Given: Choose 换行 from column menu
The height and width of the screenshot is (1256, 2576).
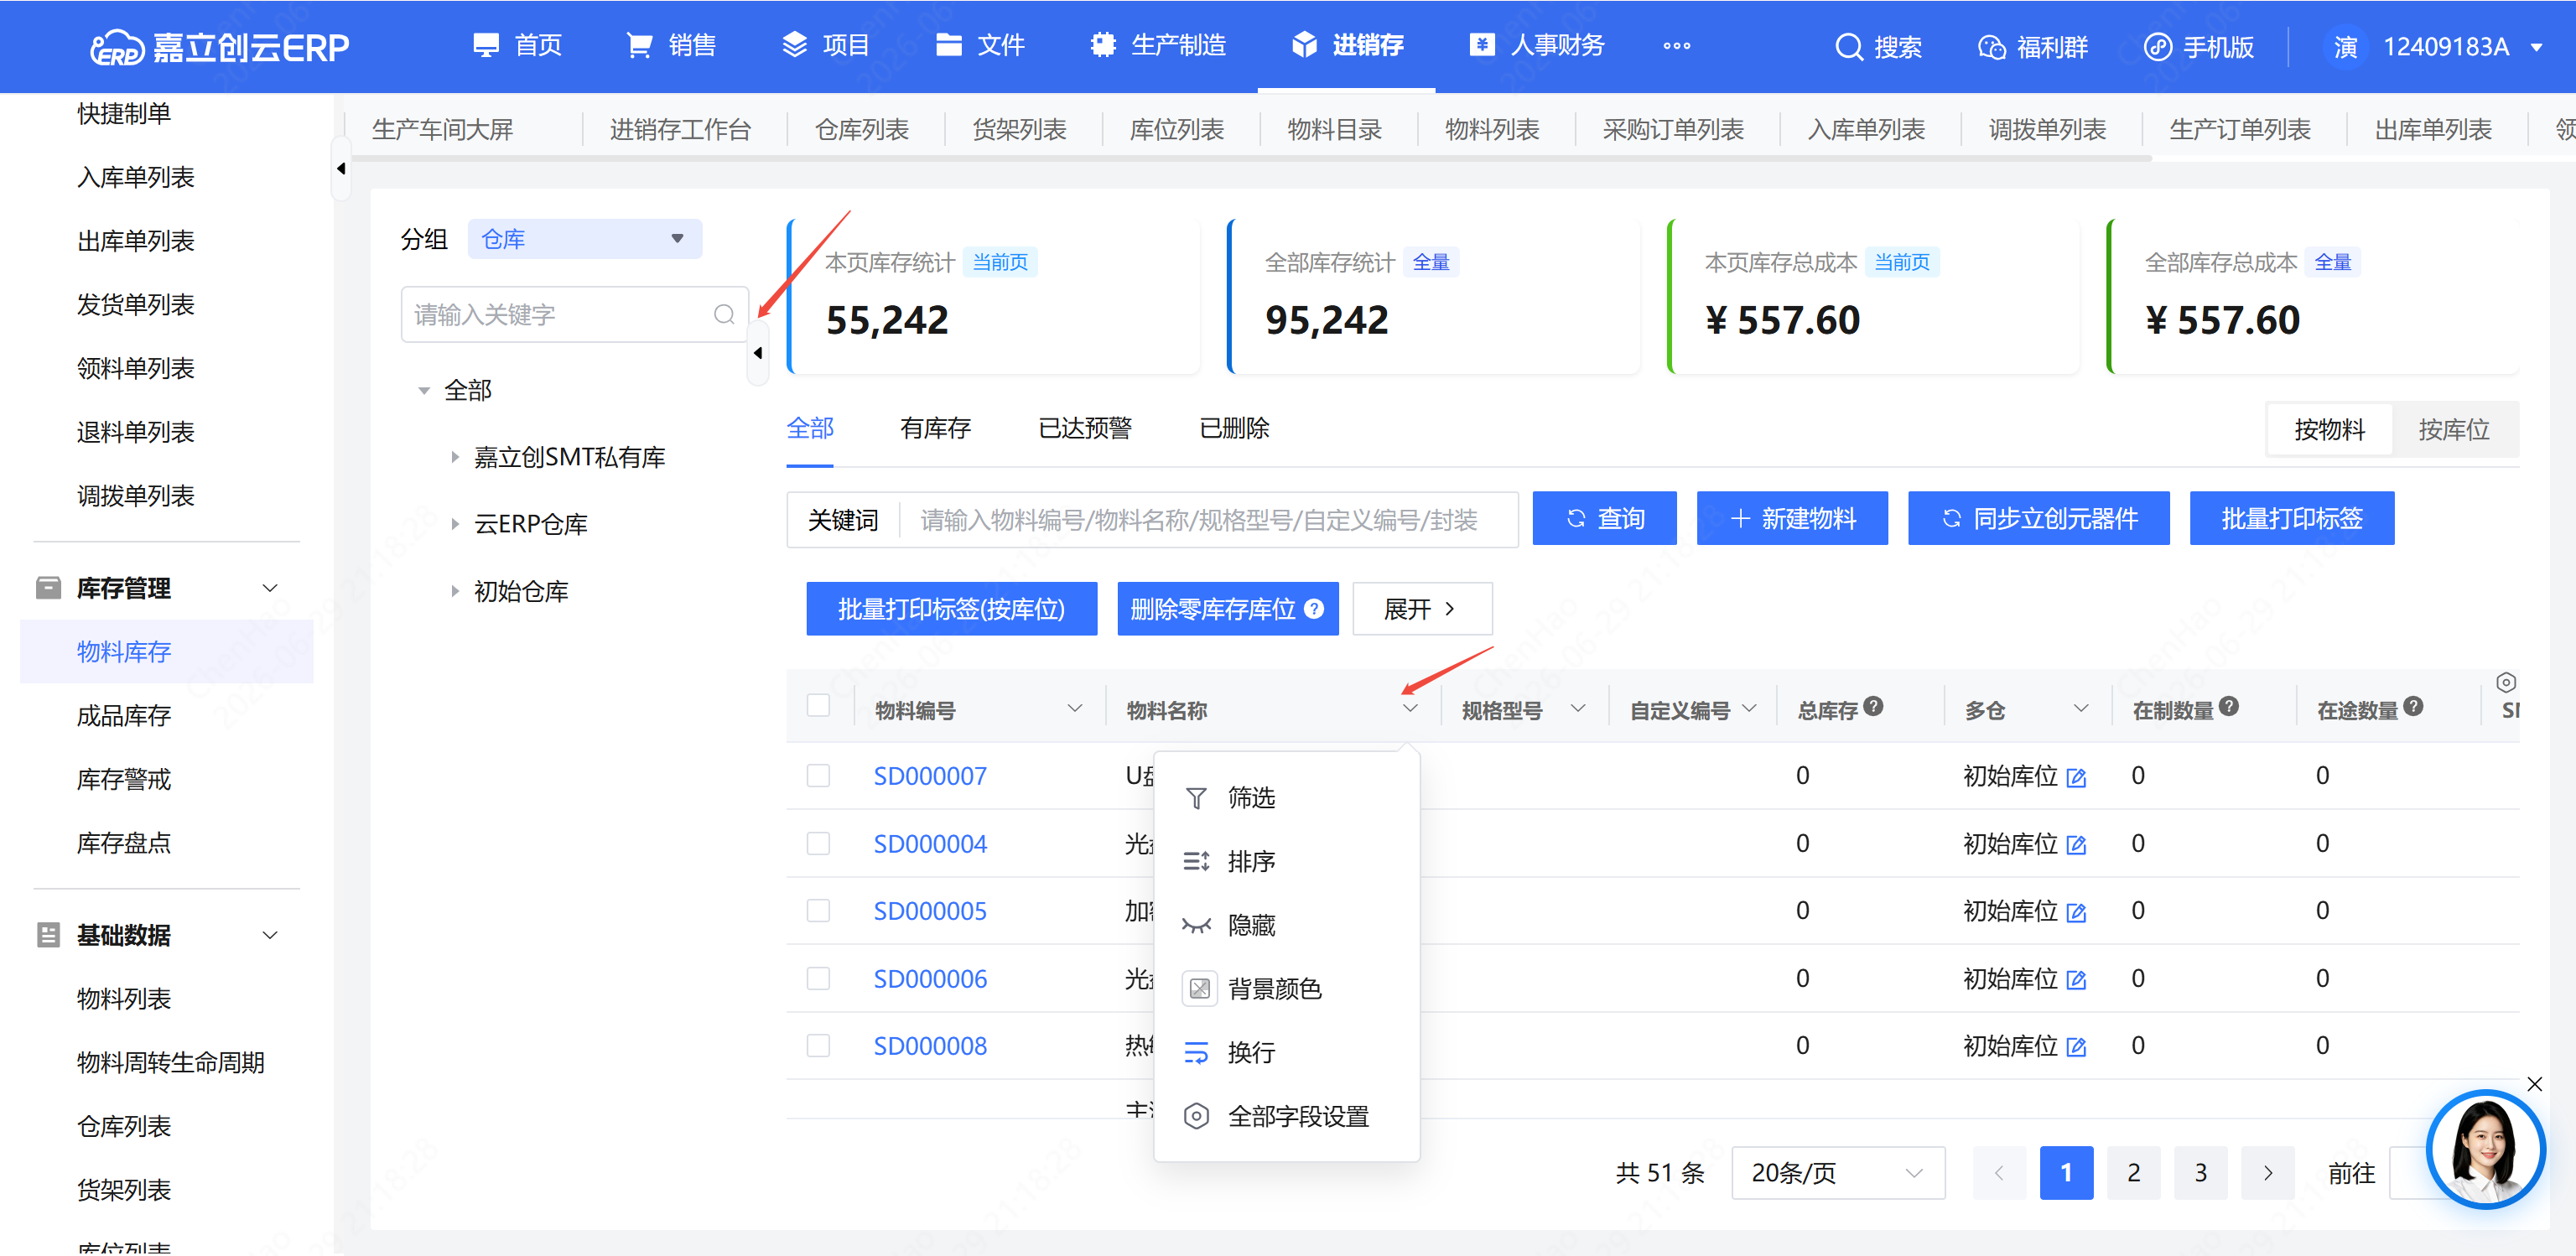Looking at the screenshot, I should [1287, 1053].
